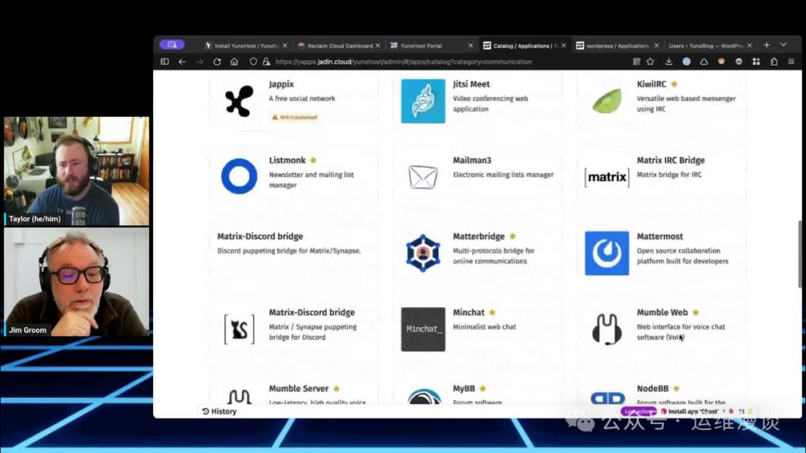The height and width of the screenshot is (453, 806).
Task: Toggle the browser sidebar icon
Action: [164, 62]
